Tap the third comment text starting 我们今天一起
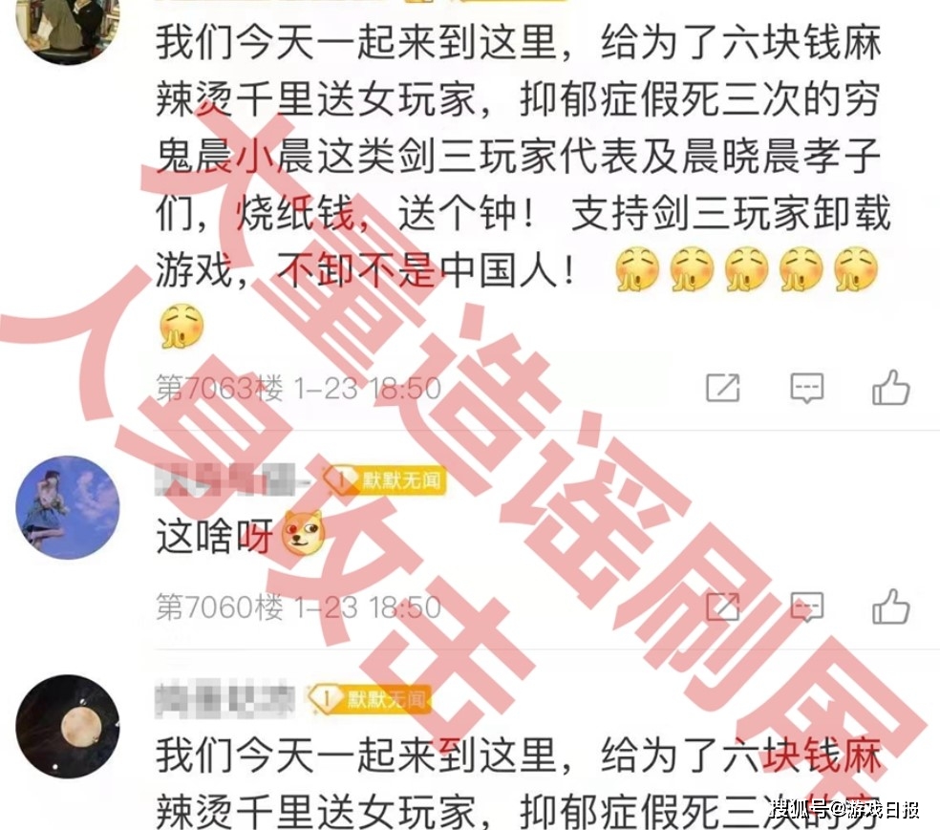 [519, 782]
